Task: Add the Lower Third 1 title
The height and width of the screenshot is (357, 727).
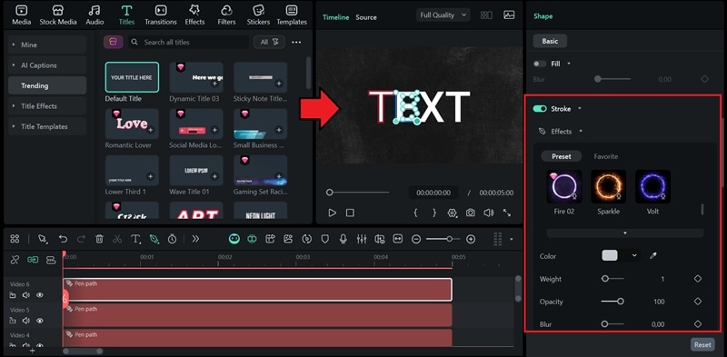Action: [x=150, y=176]
